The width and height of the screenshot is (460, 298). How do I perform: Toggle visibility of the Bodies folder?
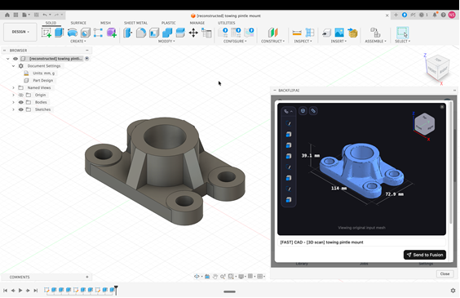pyautogui.click(x=21, y=102)
